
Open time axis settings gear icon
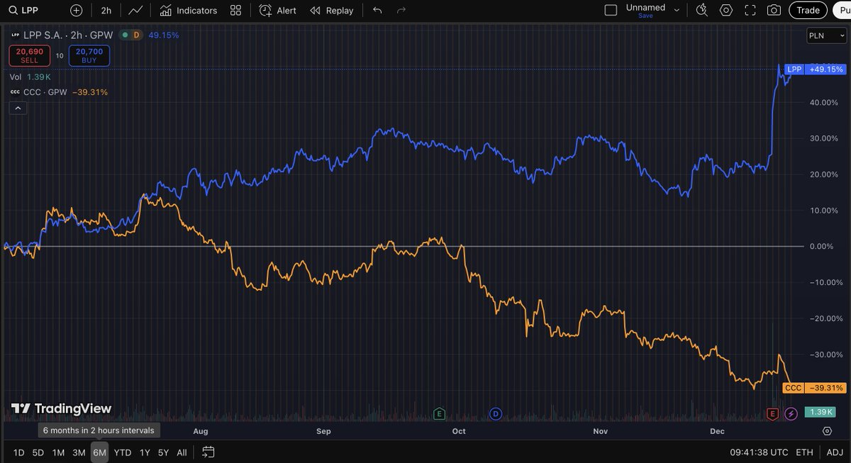pos(827,430)
